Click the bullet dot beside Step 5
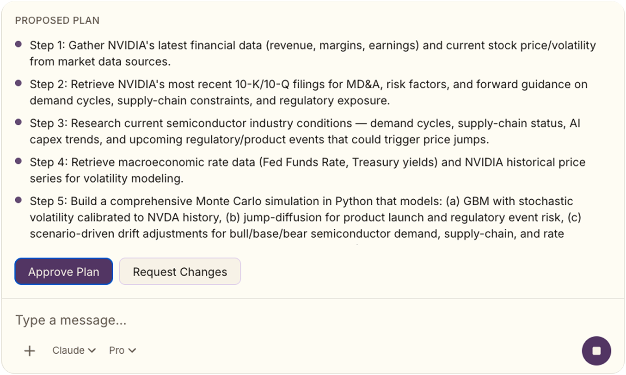 click(x=18, y=200)
